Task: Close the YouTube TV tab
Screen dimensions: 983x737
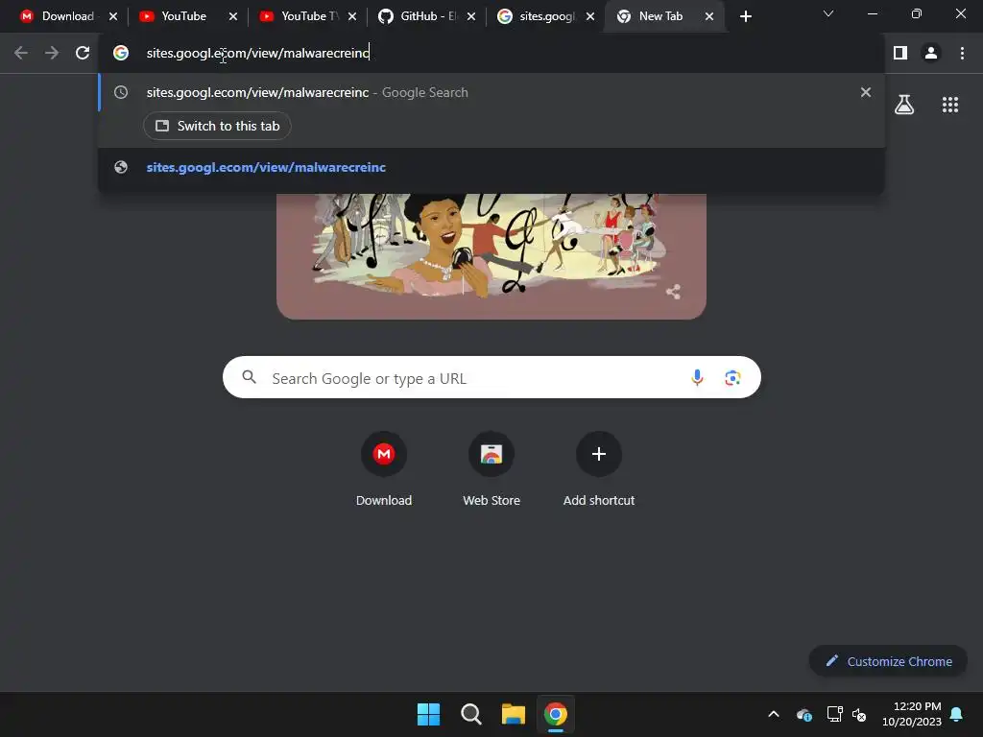Action: point(352,16)
